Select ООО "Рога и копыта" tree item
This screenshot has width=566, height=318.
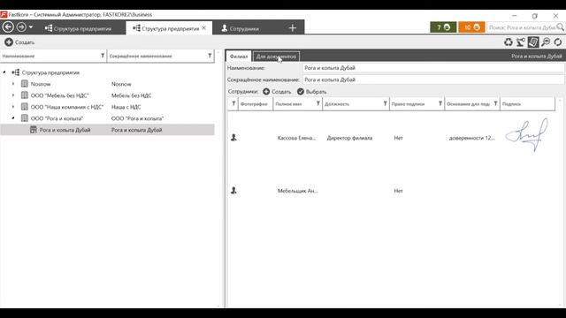[57, 118]
